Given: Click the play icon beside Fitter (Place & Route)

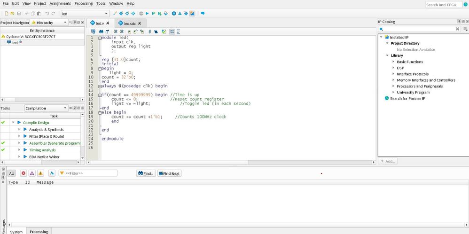Looking at the screenshot, I should pyautogui.click(x=25, y=136).
